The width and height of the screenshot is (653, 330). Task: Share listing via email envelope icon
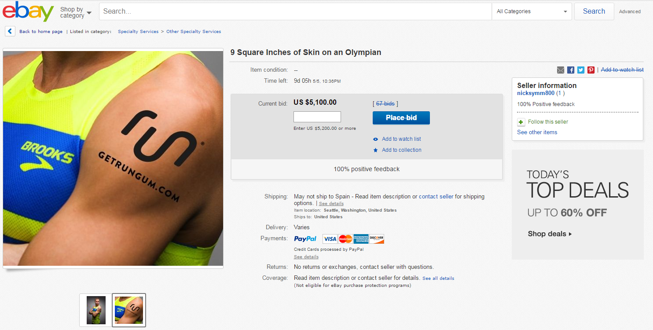[561, 70]
